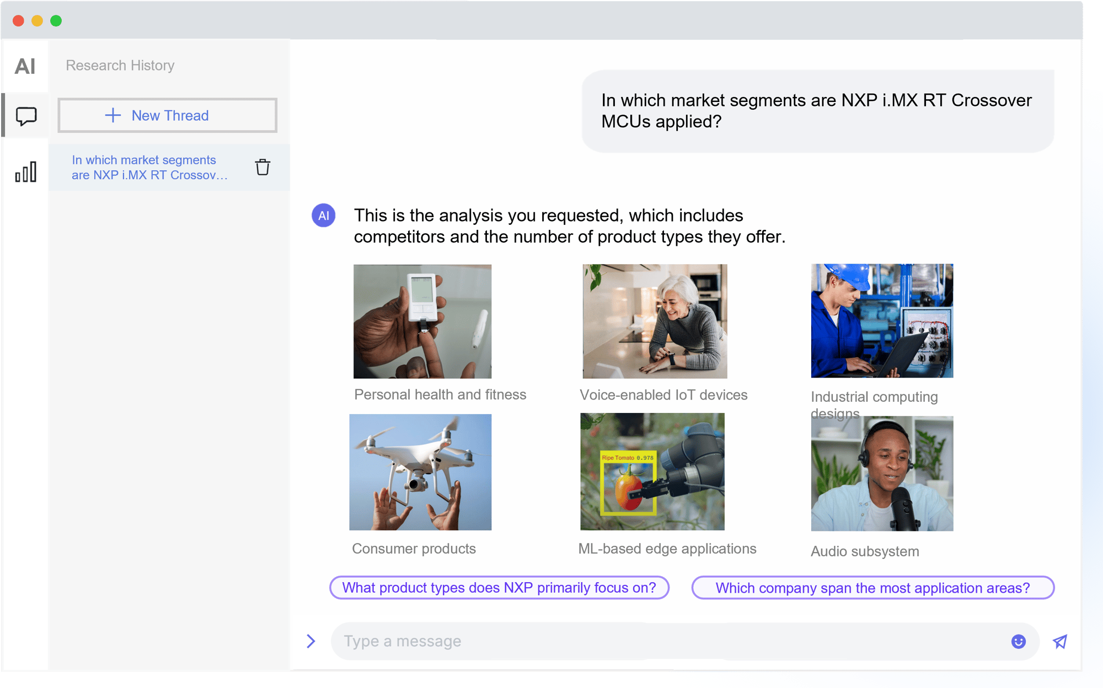Click the AI logo in the sidebar
This screenshot has width=1103, height=688.
pos(25,66)
